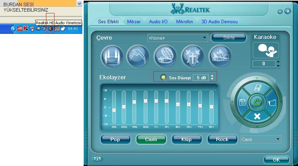This screenshot has height=166, width=298.
Task: Switch to the Ses Efekti tab
Action: click(108, 22)
